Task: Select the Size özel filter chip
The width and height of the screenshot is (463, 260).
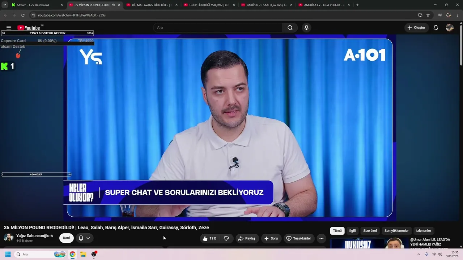Action: (x=370, y=231)
